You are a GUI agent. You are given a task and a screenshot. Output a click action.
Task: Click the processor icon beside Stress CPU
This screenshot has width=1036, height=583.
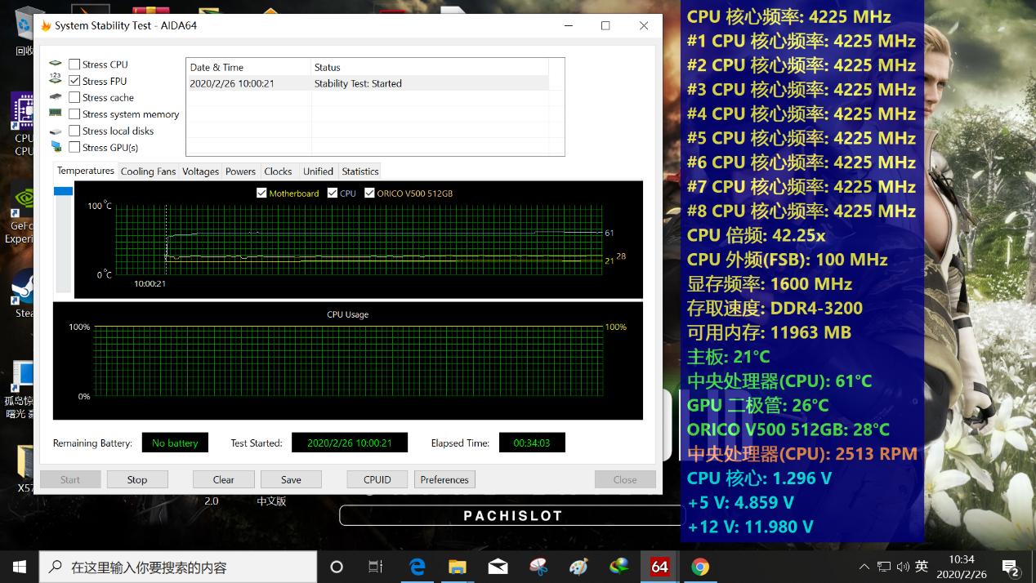tap(56, 64)
